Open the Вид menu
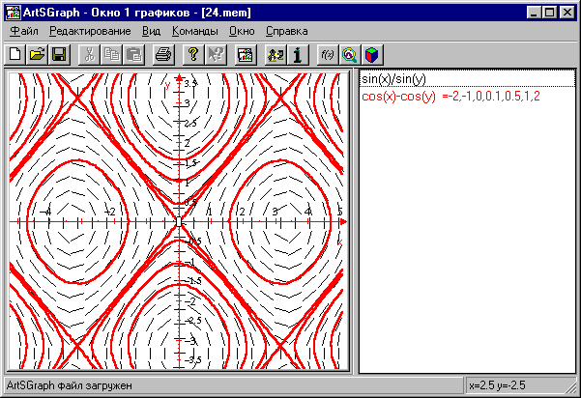Image resolution: width=581 pixels, height=398 pixels. [152, 32]
